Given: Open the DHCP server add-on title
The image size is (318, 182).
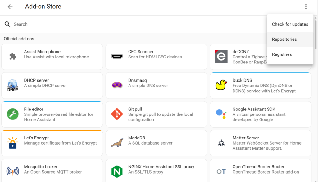Looking at the screenshot, I should [x=36, y=80].
